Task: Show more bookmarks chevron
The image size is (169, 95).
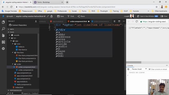Action: tap(148, 11)
